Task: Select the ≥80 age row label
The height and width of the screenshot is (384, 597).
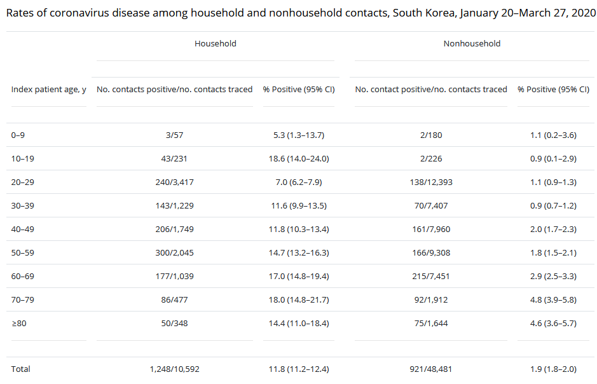Action: [x=19, y=324]
